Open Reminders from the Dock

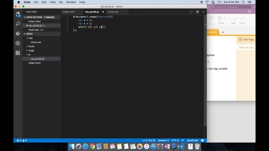[x=126, y=146]
